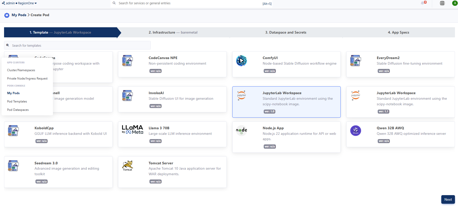Click the Tomcat cat logo
Screen dimensions: 458x207
(127, 166)
